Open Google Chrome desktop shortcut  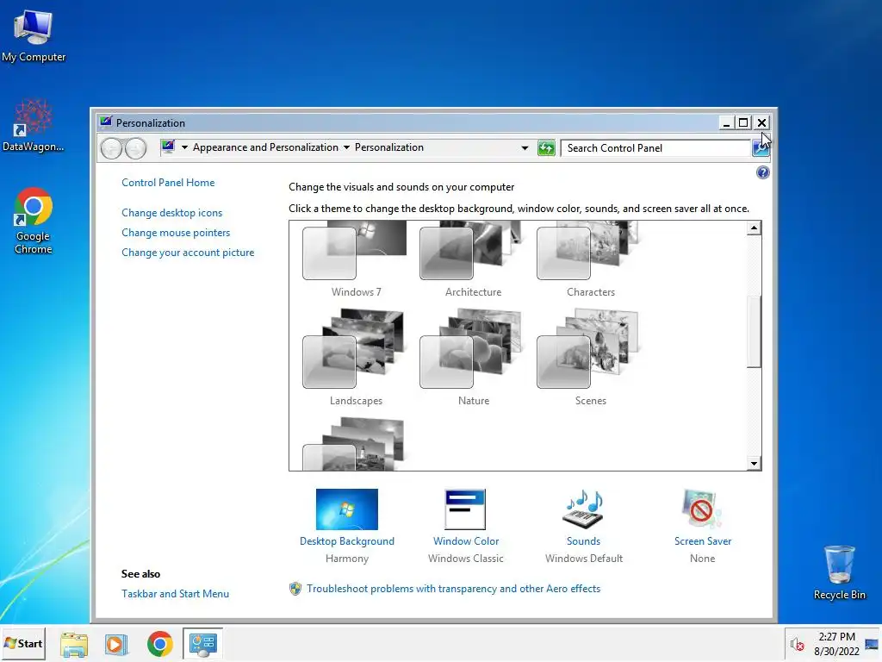click(x=34, y=221)
